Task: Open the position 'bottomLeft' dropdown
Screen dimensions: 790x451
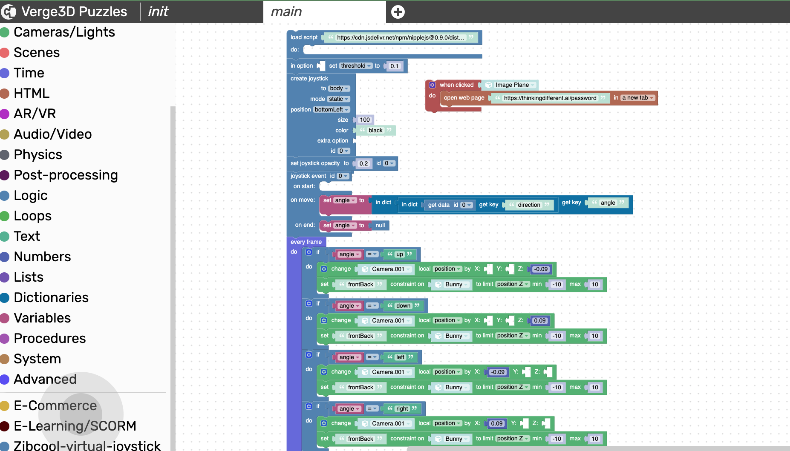Action: tap(332, 110)
